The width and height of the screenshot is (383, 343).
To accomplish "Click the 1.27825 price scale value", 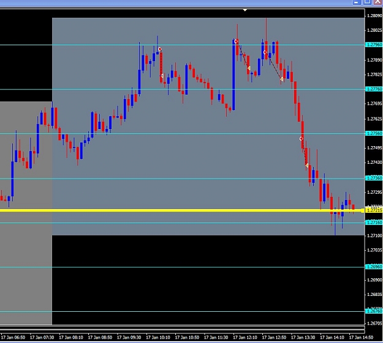I will pos(374,75).
